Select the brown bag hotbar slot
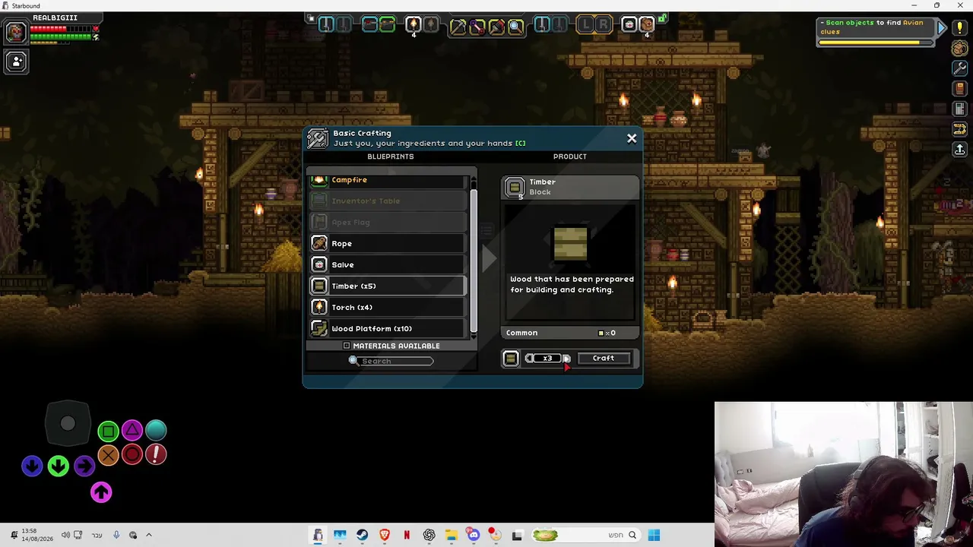The height and width of the screenshot is (547, 973). (x=646, y=25)
